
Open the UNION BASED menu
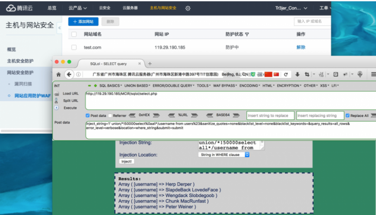click(137, 86)
